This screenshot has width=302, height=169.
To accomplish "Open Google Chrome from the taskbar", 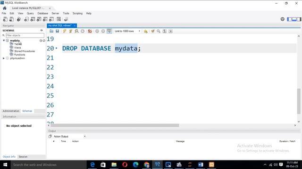I will click(146, 165).
